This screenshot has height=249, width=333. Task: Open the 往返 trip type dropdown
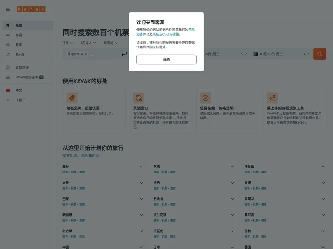(x=68, y=43)
